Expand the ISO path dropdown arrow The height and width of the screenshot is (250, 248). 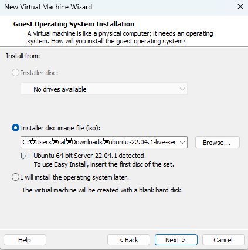[x=182, y=143]
